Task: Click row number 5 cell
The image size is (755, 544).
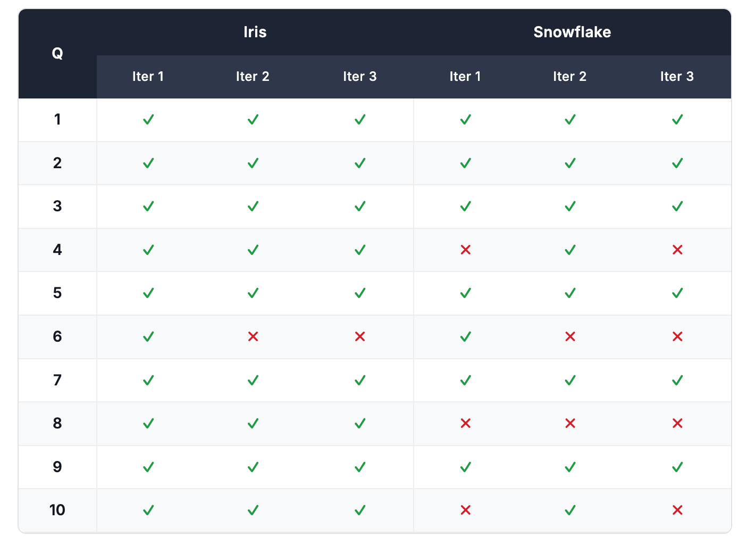Action: tap(57, 293)
